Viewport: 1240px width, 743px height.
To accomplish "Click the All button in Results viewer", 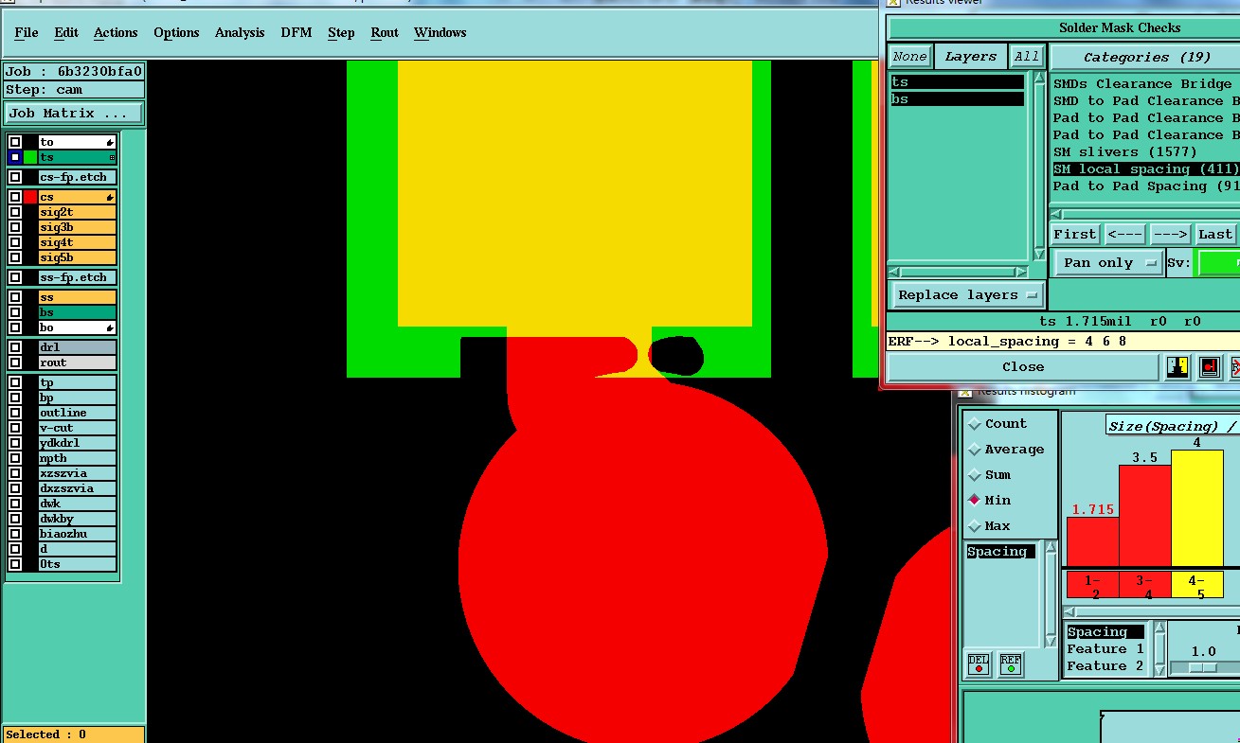I will click(1027, 57).
